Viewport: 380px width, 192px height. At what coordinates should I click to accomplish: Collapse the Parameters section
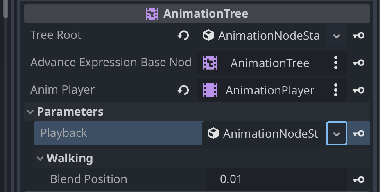pyautogui.click(x=30, y=112)
